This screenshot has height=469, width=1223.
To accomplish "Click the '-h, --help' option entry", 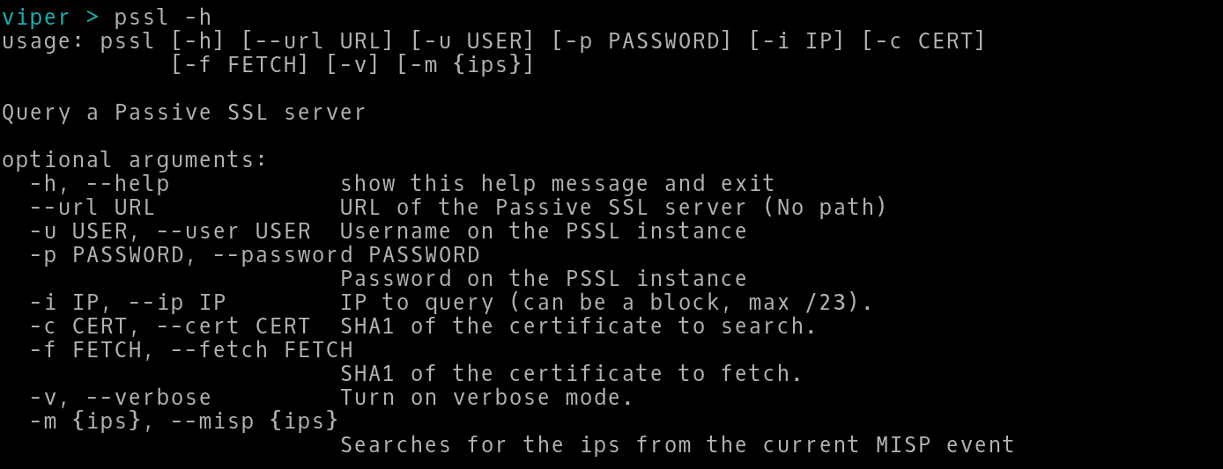I will [x=99, y=184].
